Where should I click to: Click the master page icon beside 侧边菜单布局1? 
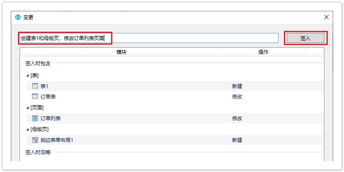point(35,140)
